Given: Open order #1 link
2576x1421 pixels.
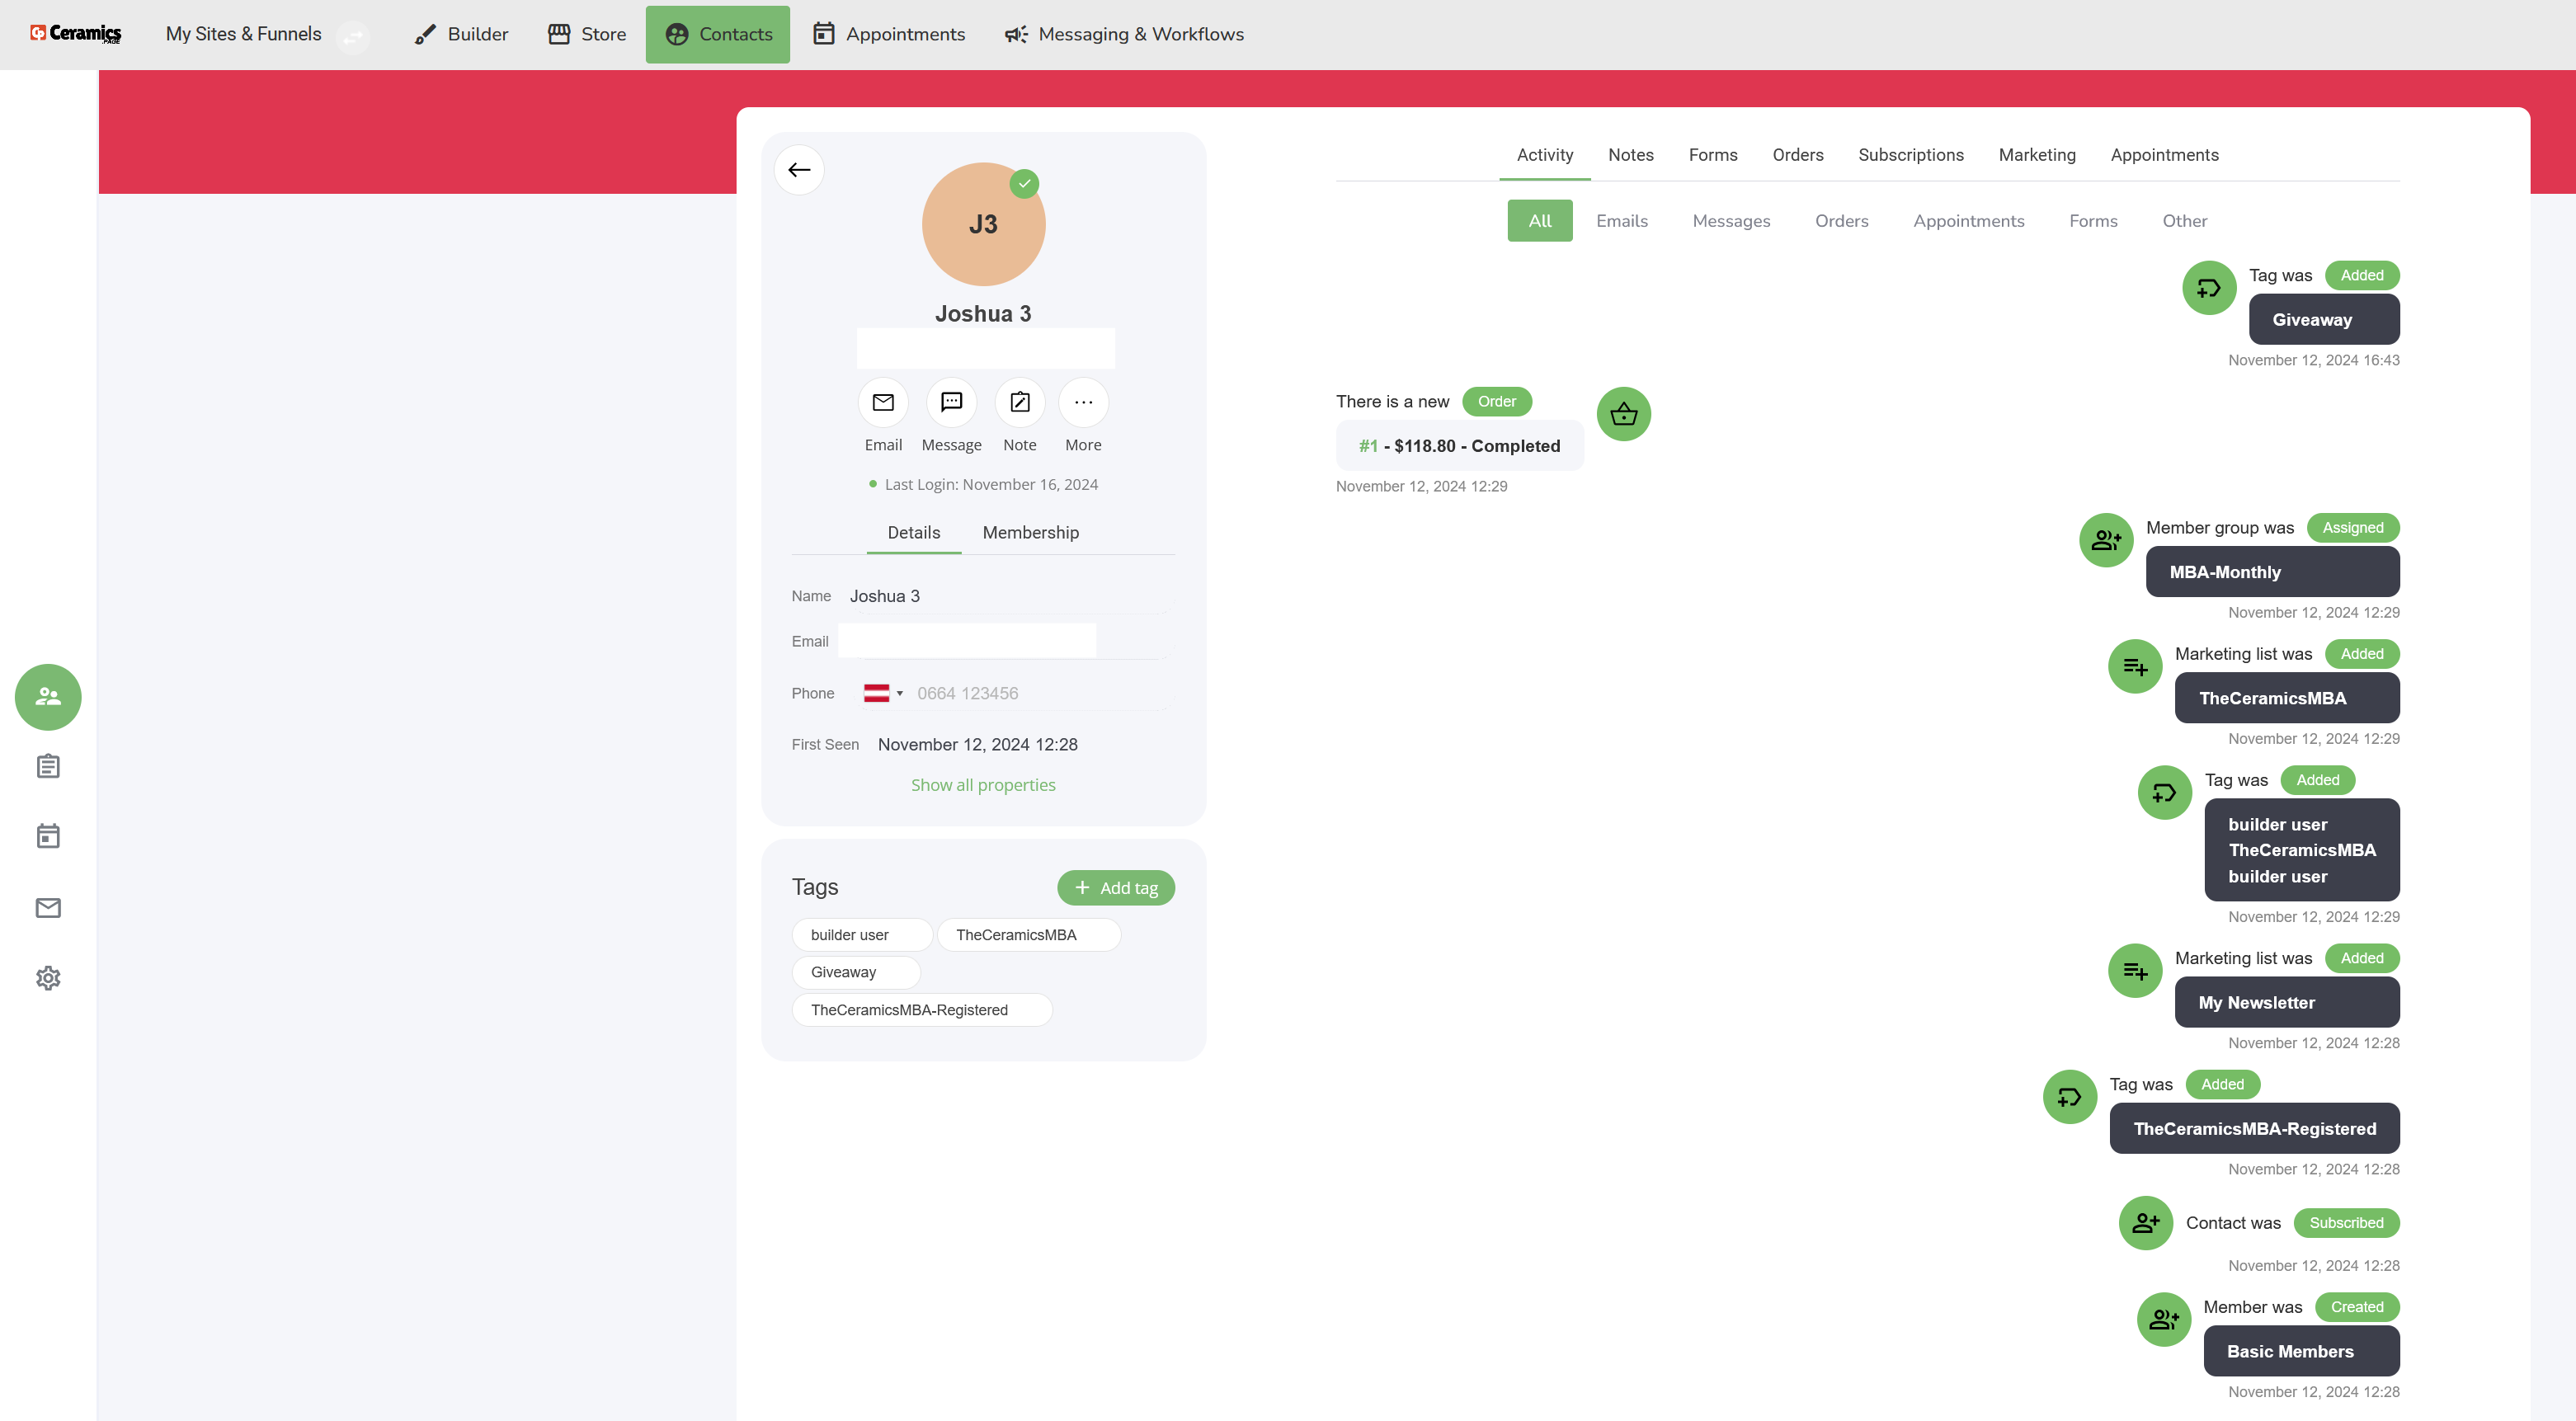Looking at the screenshot, I should (1368, 446).
